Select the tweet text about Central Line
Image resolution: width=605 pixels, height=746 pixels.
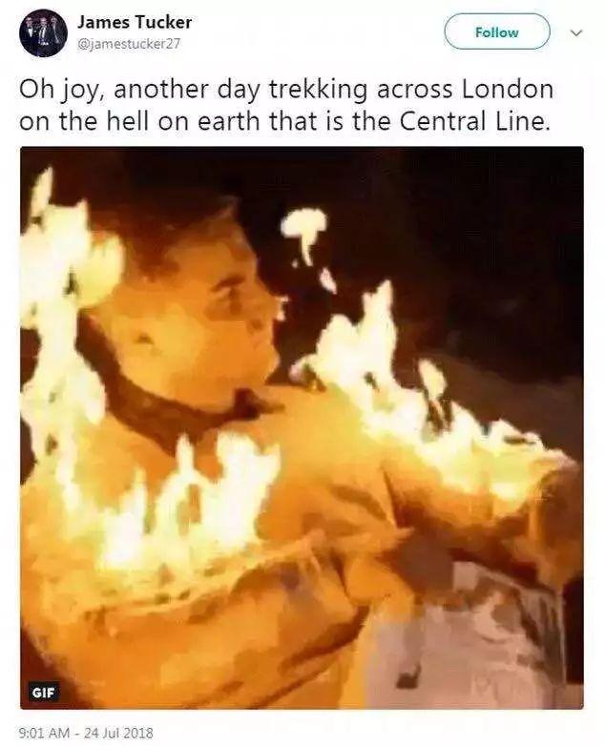click(x=285, y=106)
